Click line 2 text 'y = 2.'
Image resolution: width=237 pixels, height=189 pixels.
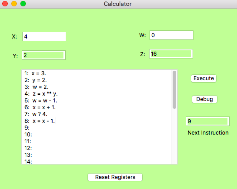(39, 80)
